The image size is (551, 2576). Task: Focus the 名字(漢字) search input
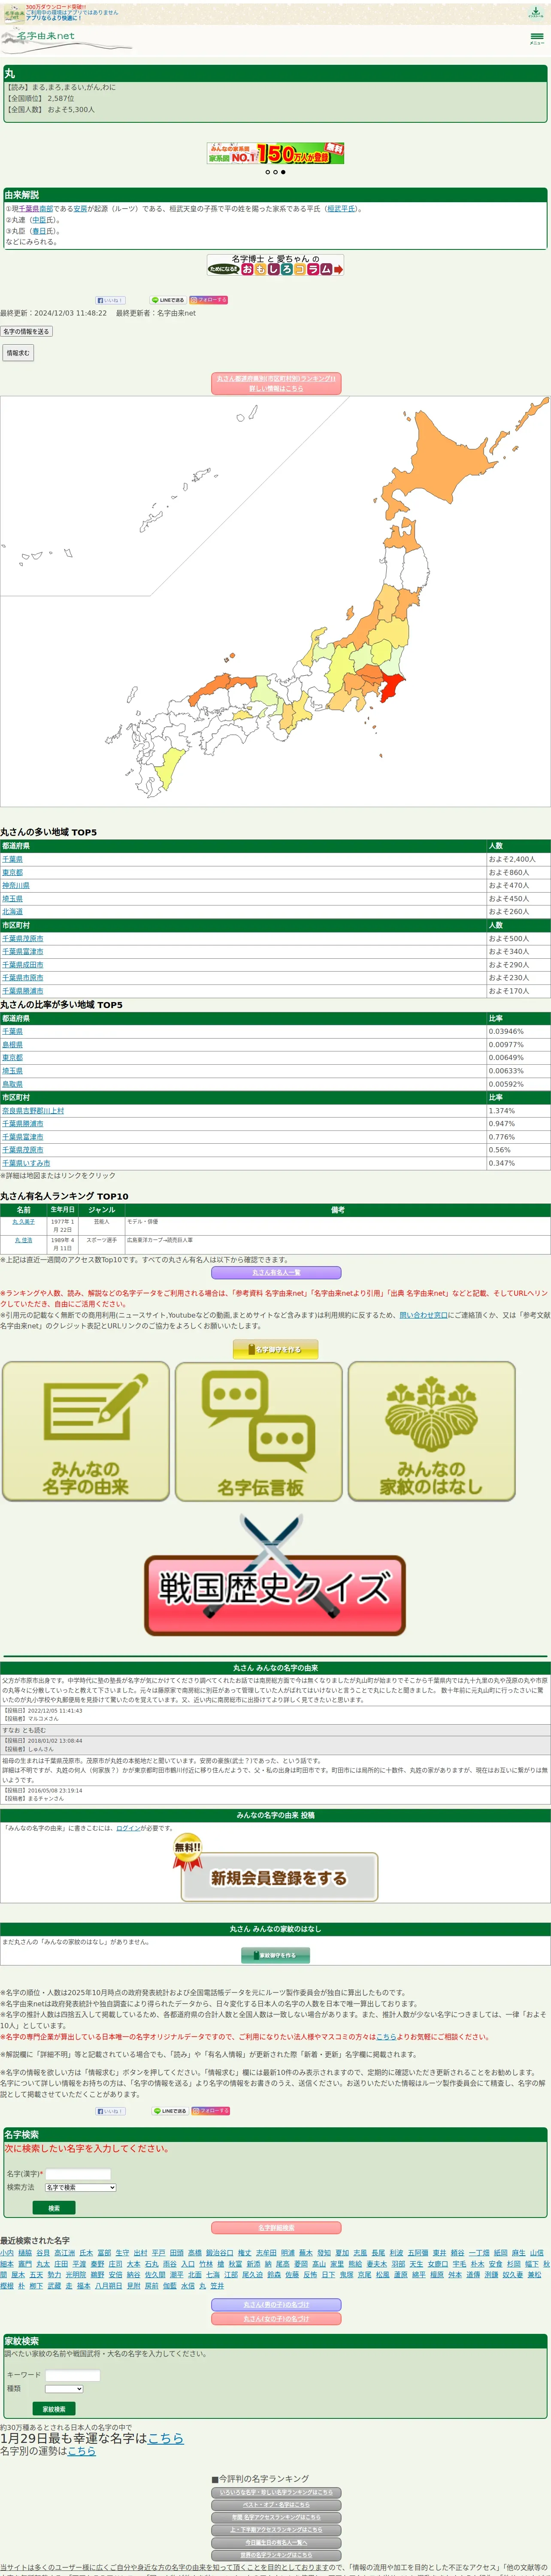point(78,2174)
